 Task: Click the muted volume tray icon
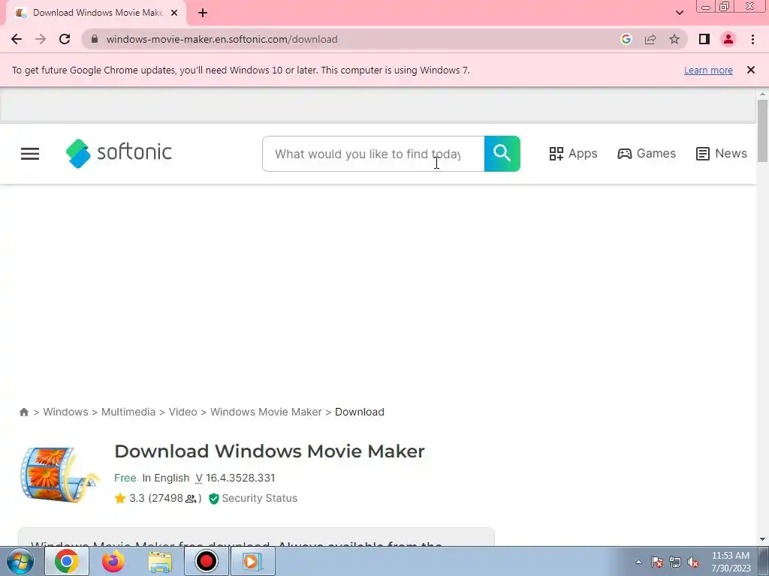point(693,562)
